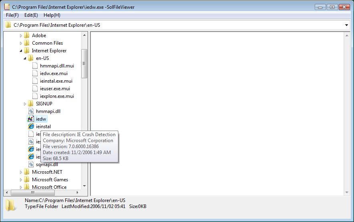Expand the SIGNUP folder node
Viewport: 354px width, 222px height.
coord(25,104)
